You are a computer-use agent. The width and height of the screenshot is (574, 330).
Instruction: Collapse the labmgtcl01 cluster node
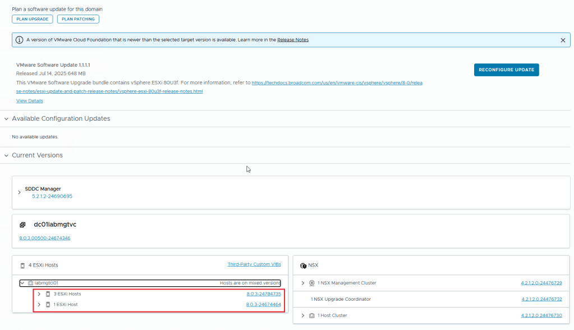click(22, 283)
